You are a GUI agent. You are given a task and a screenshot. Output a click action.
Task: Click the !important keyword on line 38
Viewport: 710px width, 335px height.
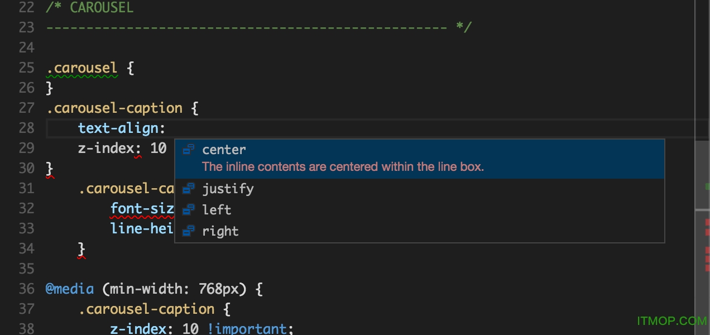click(248, 329)
